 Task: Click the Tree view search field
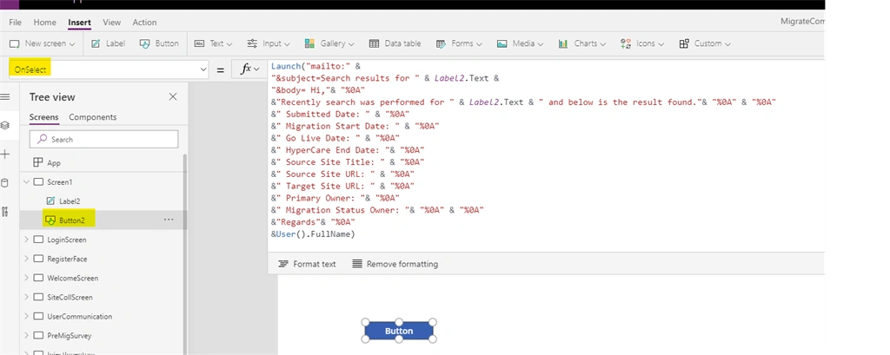(x=104, y=139)
